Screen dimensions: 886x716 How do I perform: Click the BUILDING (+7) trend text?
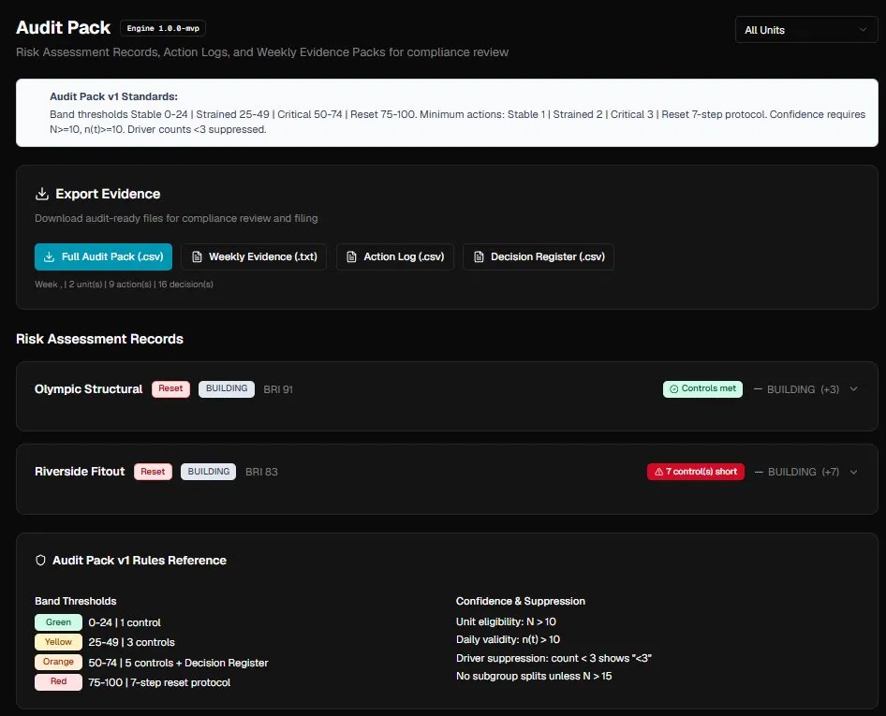[x=804, y=472]
